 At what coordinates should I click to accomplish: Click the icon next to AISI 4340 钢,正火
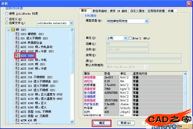(x=17, y=103)
